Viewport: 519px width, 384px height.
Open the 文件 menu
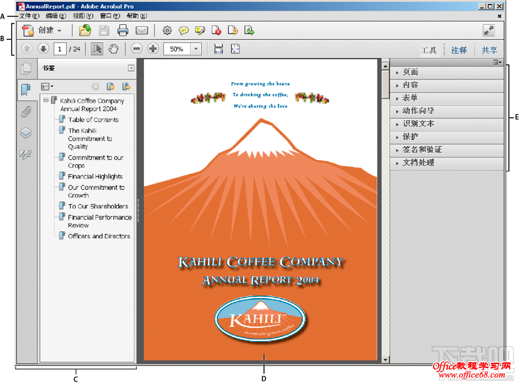pyautogui.click(x=29, y=16)
